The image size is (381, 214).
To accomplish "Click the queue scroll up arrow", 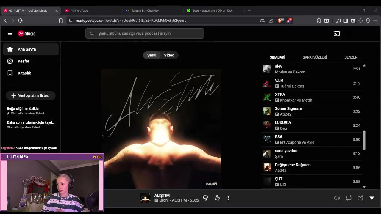I will click(x=364, y=65).
